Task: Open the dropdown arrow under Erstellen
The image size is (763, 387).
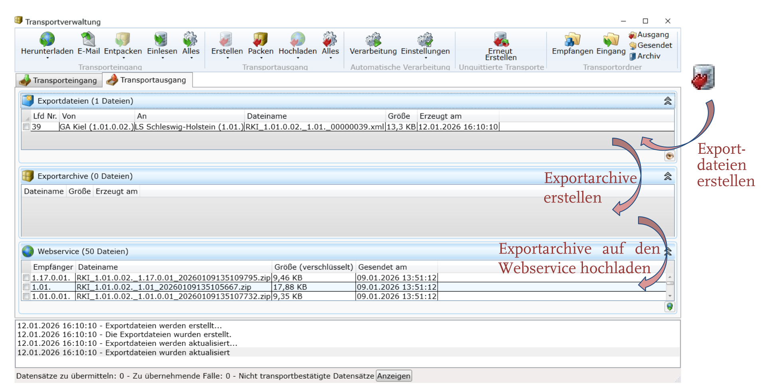Action: (x=227, y=58)
